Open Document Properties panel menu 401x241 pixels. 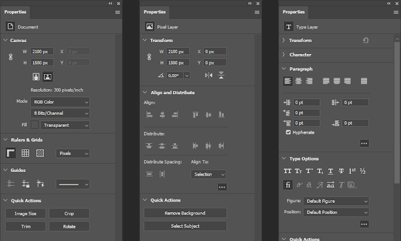[x=118, y=13]
